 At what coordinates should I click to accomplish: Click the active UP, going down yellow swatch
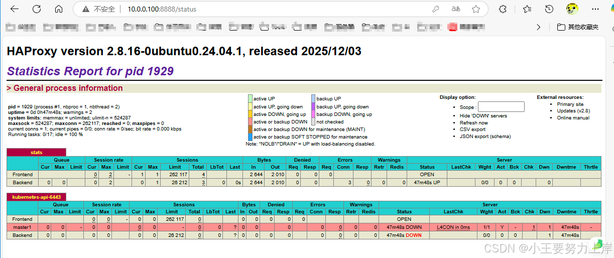coord(250,106)
